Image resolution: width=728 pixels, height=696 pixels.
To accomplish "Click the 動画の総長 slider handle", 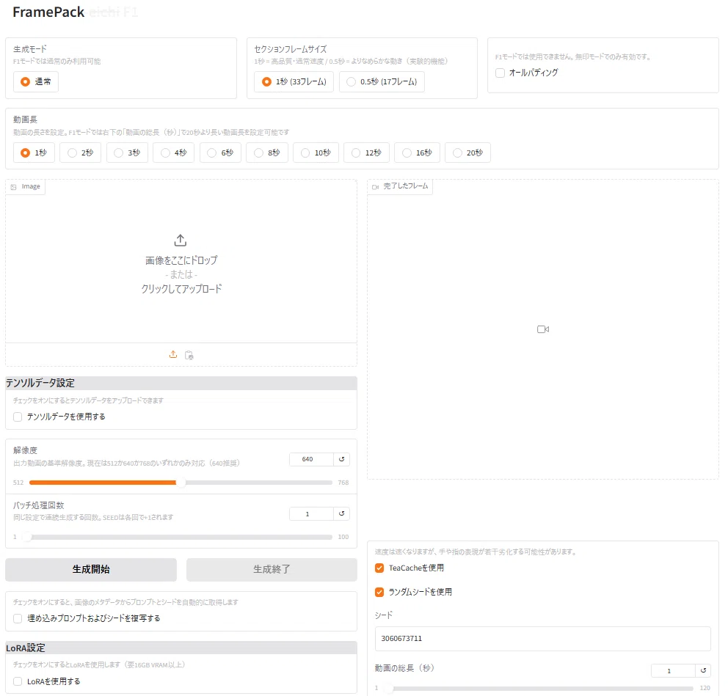I will click(389, 688).
